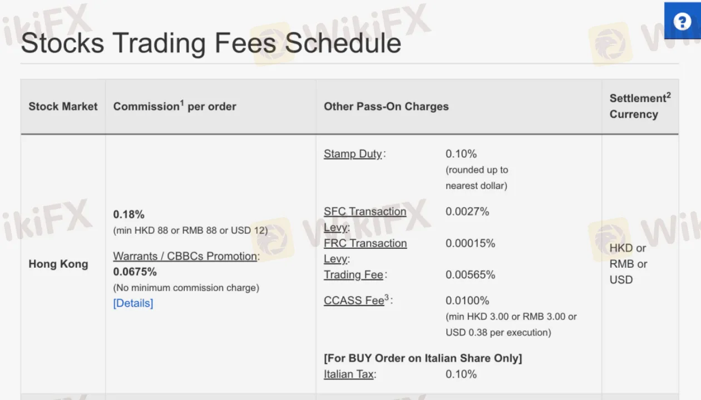The image size is (701, 400).
Task: Open the FRC Transaction Levy link
Action: pyautogui.click(x=365, y=243)
